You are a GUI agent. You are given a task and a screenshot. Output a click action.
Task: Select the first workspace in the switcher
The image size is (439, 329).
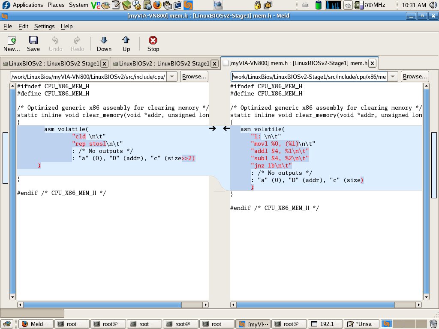point(386,324)
